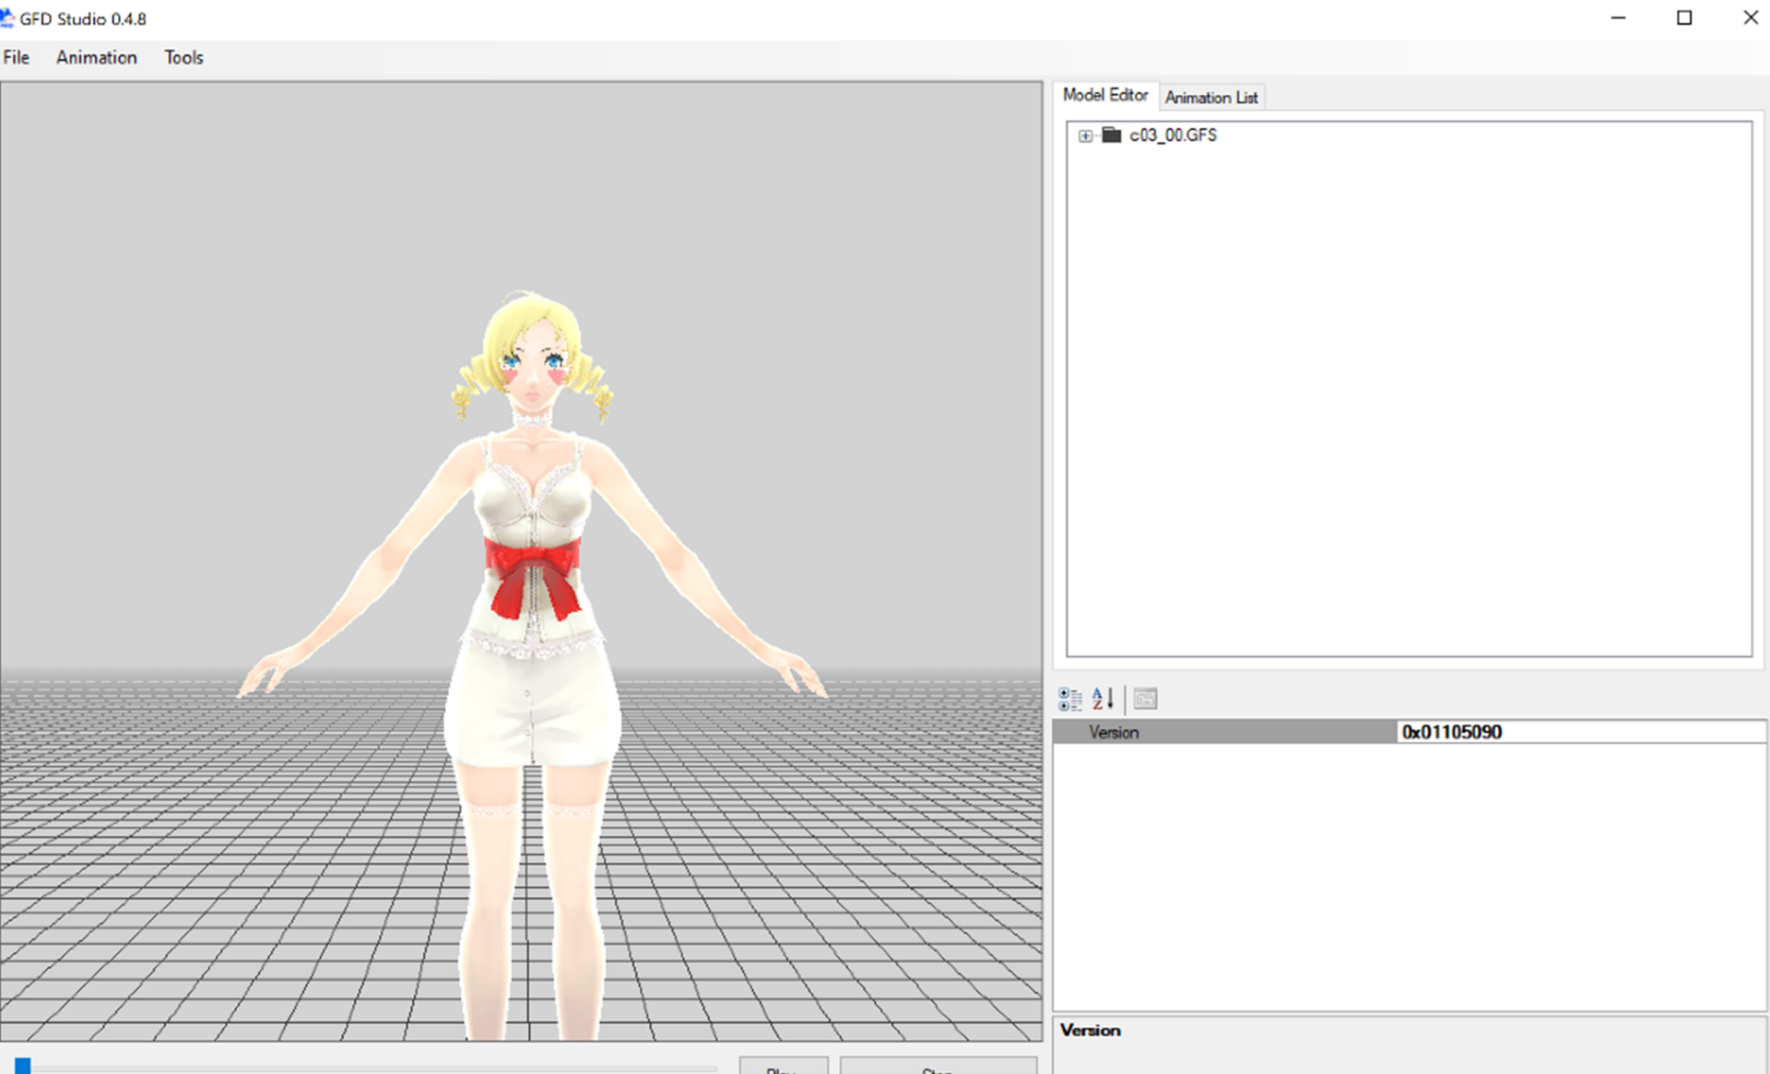Open the Tools menu
The height and width of the screenshot is (1074, 1770).
tap(183, 57)
